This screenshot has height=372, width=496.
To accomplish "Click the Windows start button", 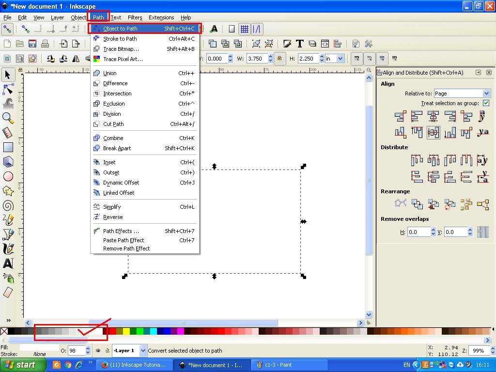I will click(x=22, y=365).
